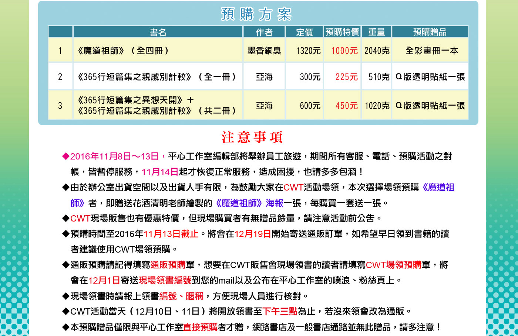Click the diamond bullet before 現場領書時請報上
Viewport: 518px width, 336px height.
point(66,296)
